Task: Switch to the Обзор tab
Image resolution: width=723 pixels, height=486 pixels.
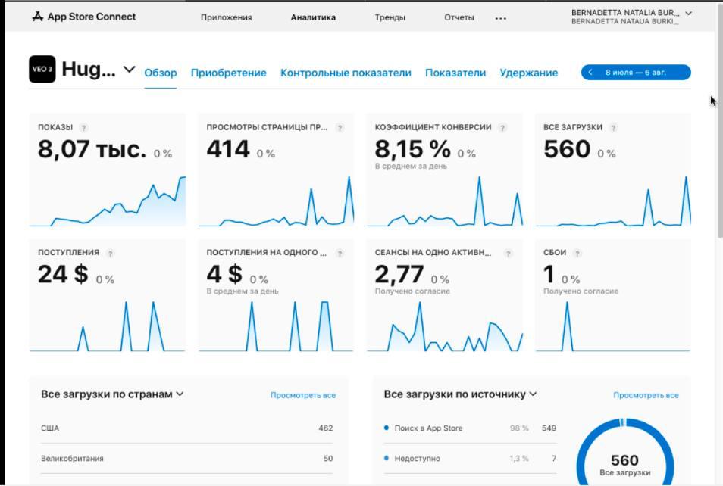Action: pyautogui.click(x=161, y=73)
